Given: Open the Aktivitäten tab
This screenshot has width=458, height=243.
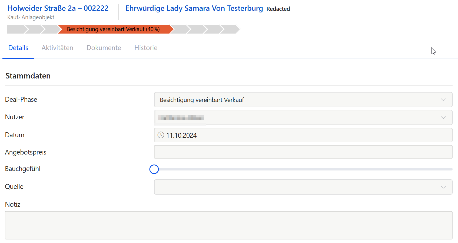Looking at the screenshot, I should pyautogui.click(x=57, y=48).
